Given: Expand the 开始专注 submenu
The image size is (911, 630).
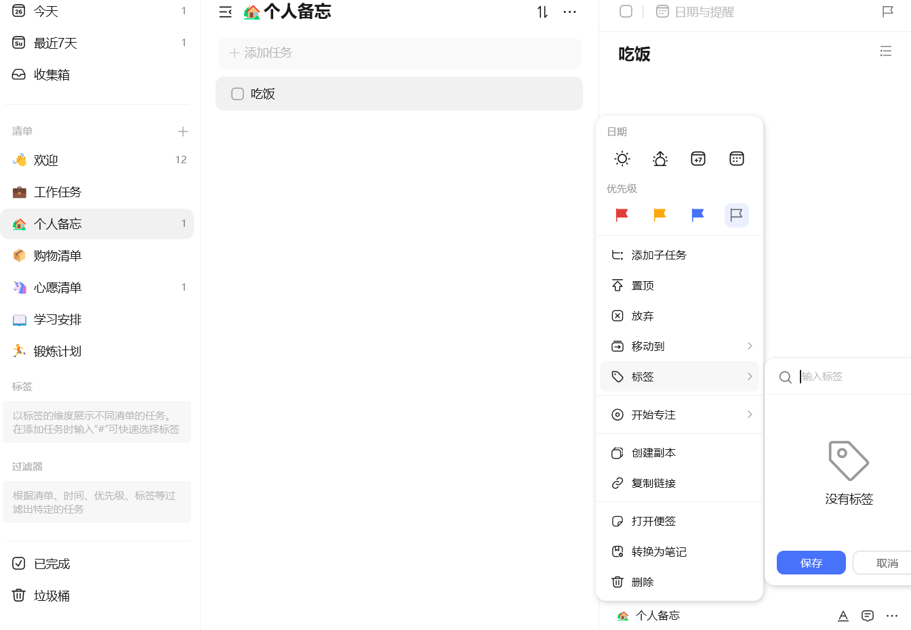Looking at the screenshot, I should (x=679, y=415).
